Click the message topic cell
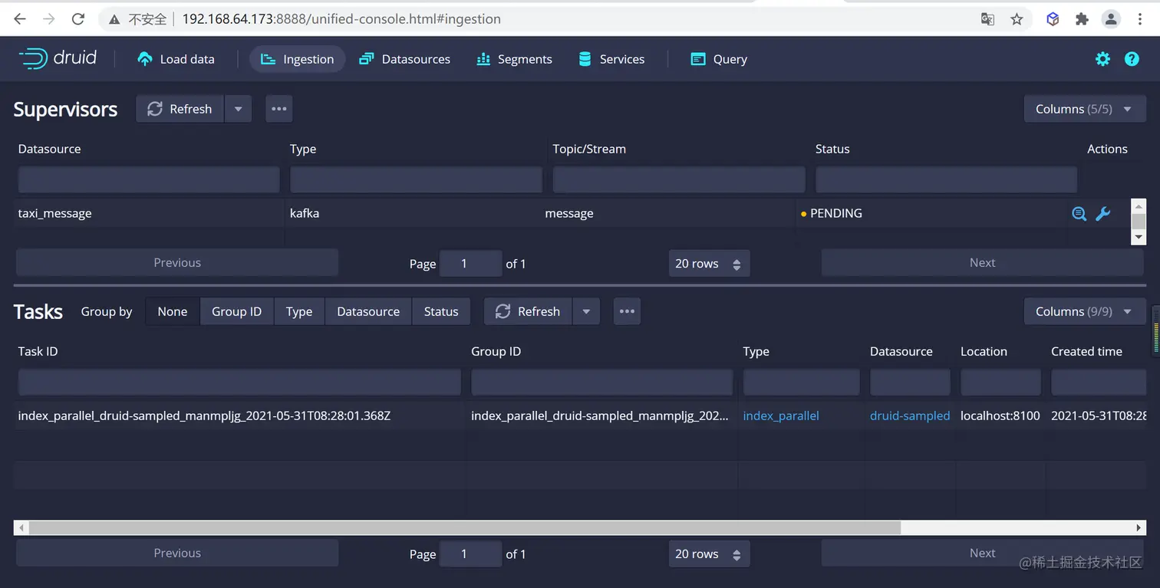This screenshot has width=1160, height=588. (569, 213)
